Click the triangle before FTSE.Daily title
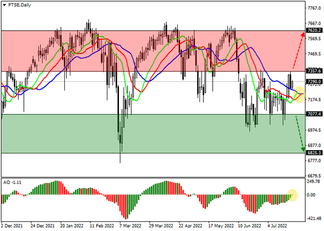324x231 pixels. (x=5, y=5)
